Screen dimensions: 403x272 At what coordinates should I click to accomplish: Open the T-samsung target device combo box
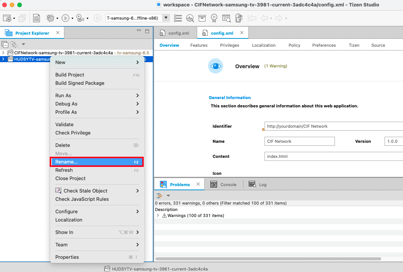coord(137,18)
